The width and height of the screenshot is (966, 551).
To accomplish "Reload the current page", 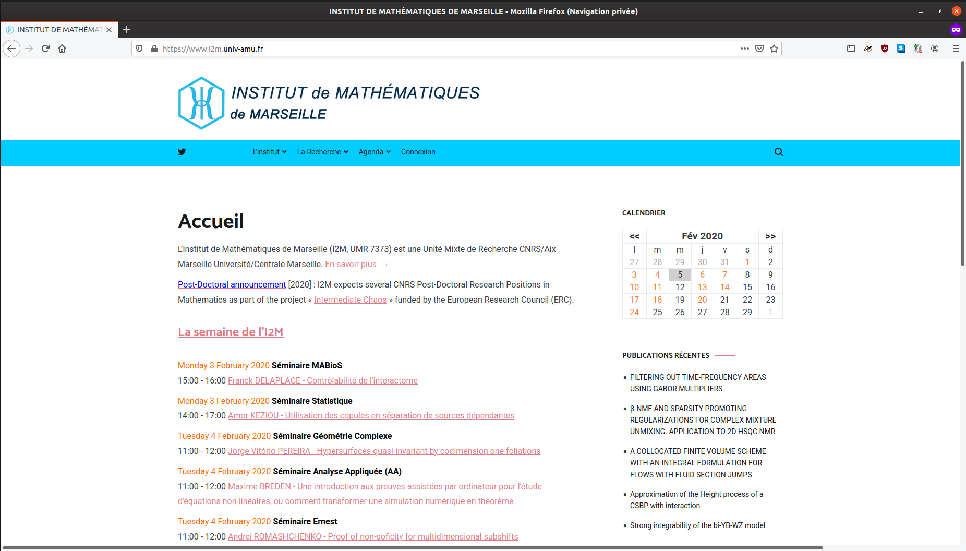I will coord(45,49).
